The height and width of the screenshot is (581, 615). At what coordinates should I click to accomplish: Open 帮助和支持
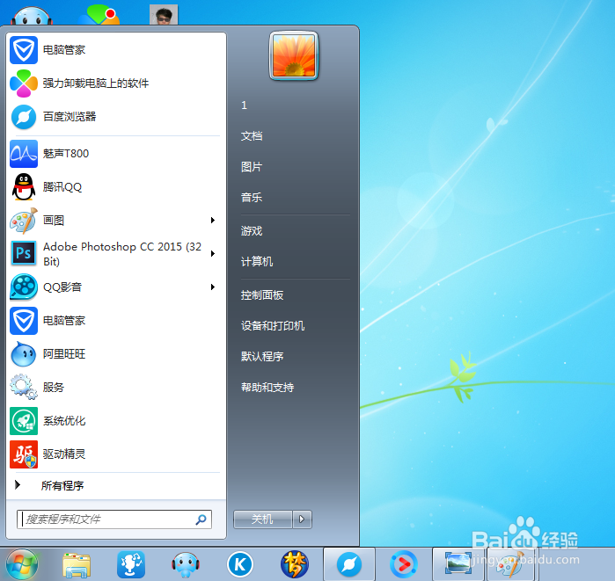[x=267, y=388]
